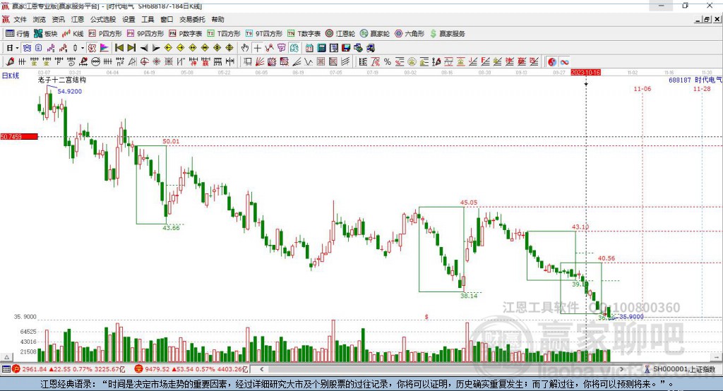Open the 窗口 menu
Viewport: 723px width, 391px height.
tap(167, 19)
